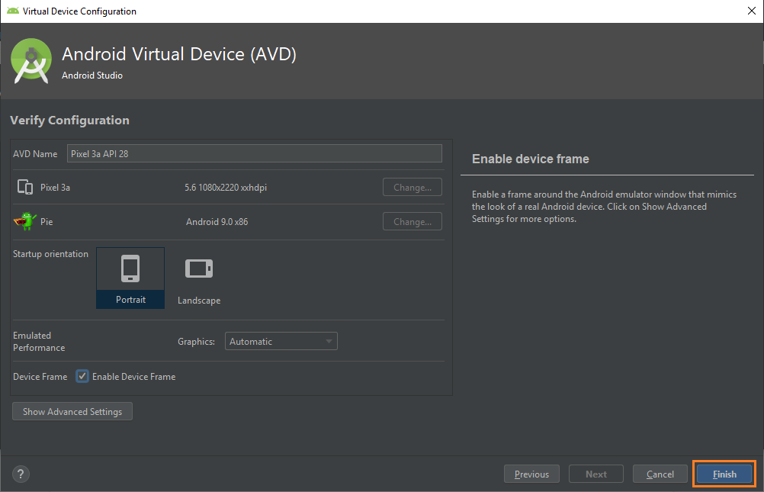Click the AVD Name text field

coord(254,153)
